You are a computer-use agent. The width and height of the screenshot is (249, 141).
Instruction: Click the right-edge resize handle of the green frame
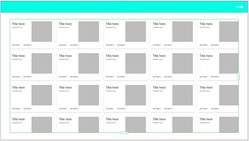pos(239,76)
